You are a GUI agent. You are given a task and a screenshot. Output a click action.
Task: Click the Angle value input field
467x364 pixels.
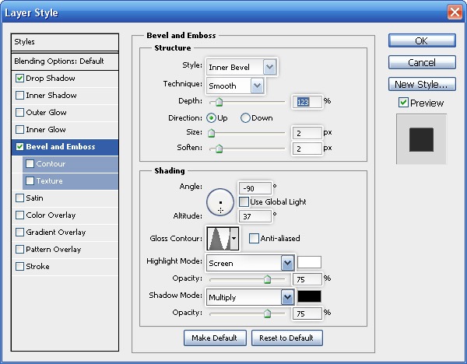click(255, 188)
